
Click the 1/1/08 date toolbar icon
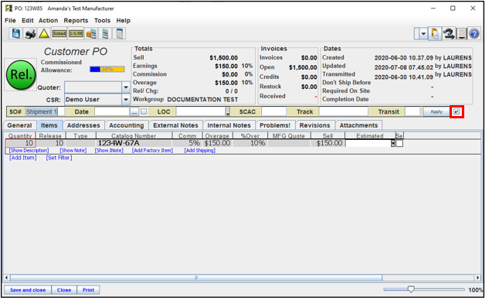click(x=76, y=33)
